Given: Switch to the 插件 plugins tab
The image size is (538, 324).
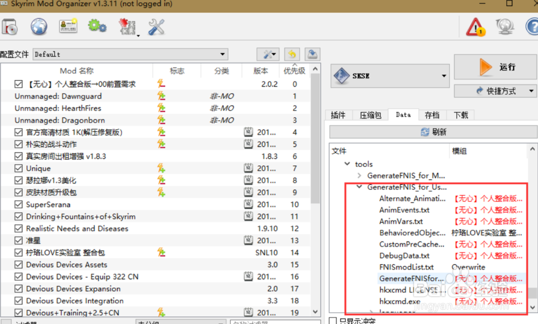Looking at the screenshot, I should coord(338,115).
